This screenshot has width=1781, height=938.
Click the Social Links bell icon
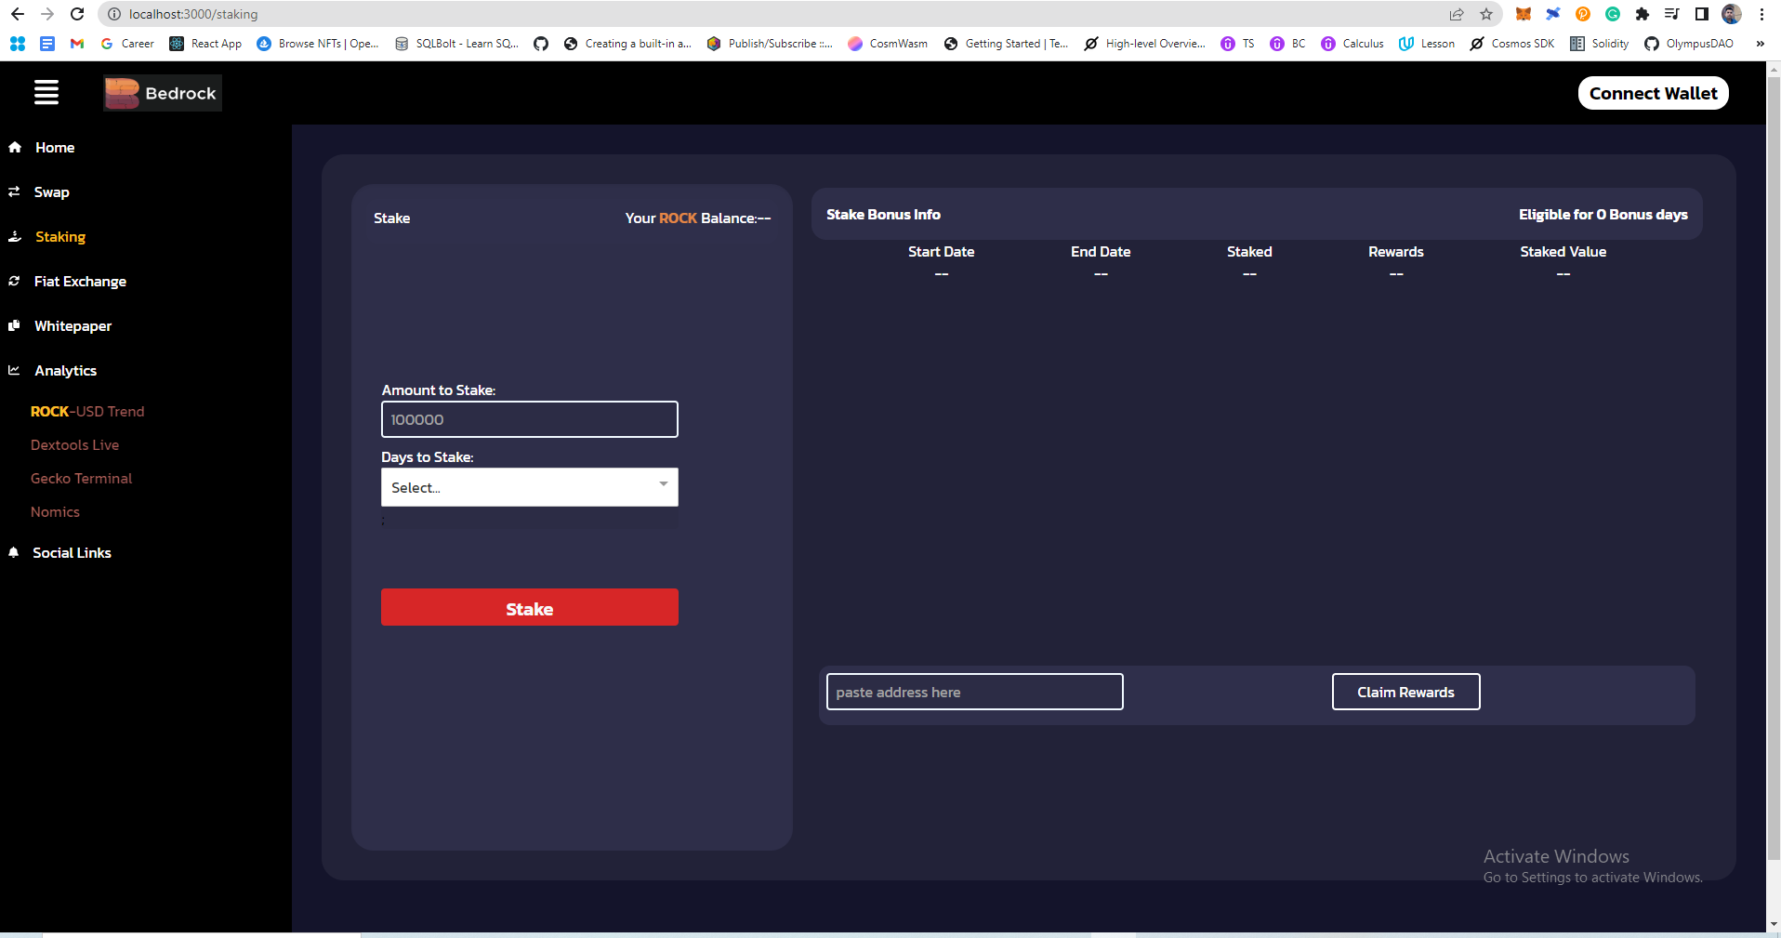[x=14, y=552]
